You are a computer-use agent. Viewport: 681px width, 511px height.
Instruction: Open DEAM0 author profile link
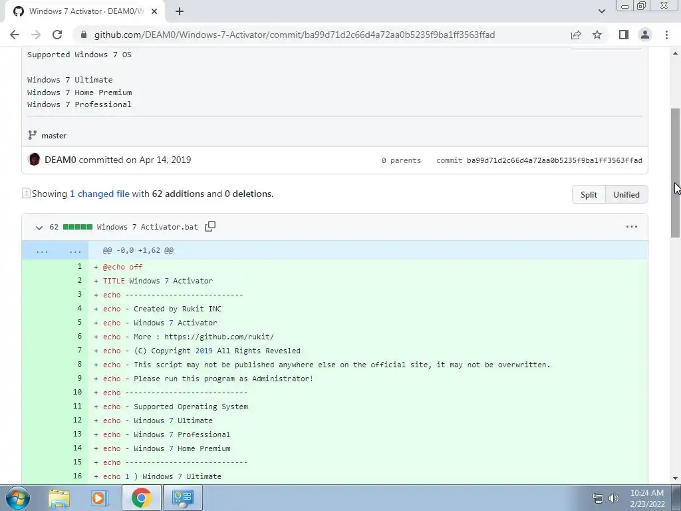tap(61, 160)
